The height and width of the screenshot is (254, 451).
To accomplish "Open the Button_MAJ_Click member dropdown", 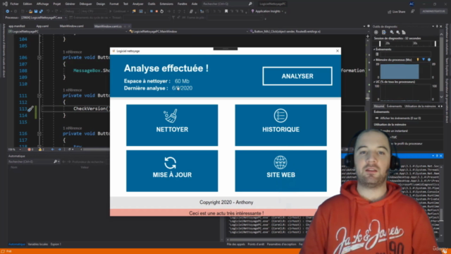I will coord(309,31).
